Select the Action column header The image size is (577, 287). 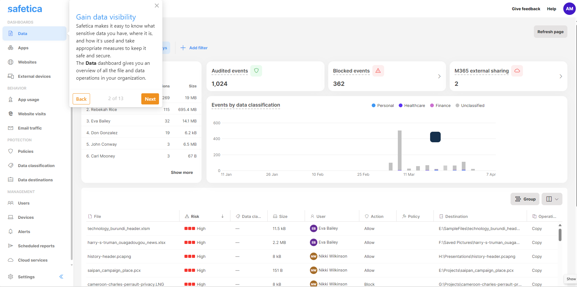pyautogui.click(x=377, y=216)
